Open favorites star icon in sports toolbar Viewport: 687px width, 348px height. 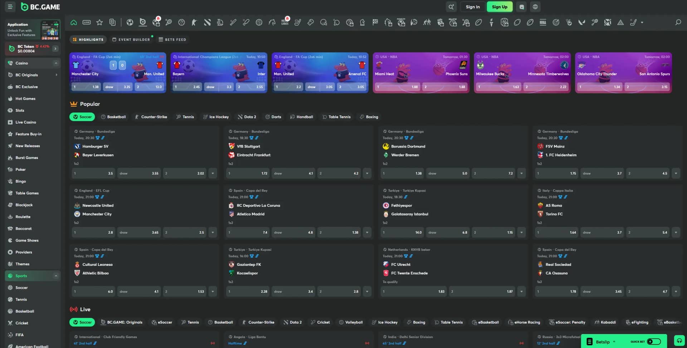pyautogui.click(x=99, y=23)
